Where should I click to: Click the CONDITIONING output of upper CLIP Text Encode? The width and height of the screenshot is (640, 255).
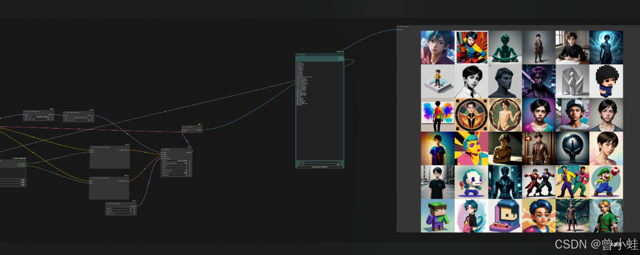(x=129, y=150)
